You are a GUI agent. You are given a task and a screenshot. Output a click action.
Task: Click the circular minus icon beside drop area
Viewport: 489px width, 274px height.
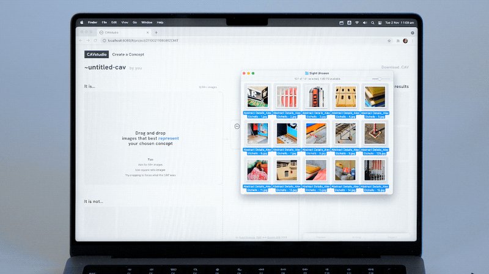click(237, 126)
